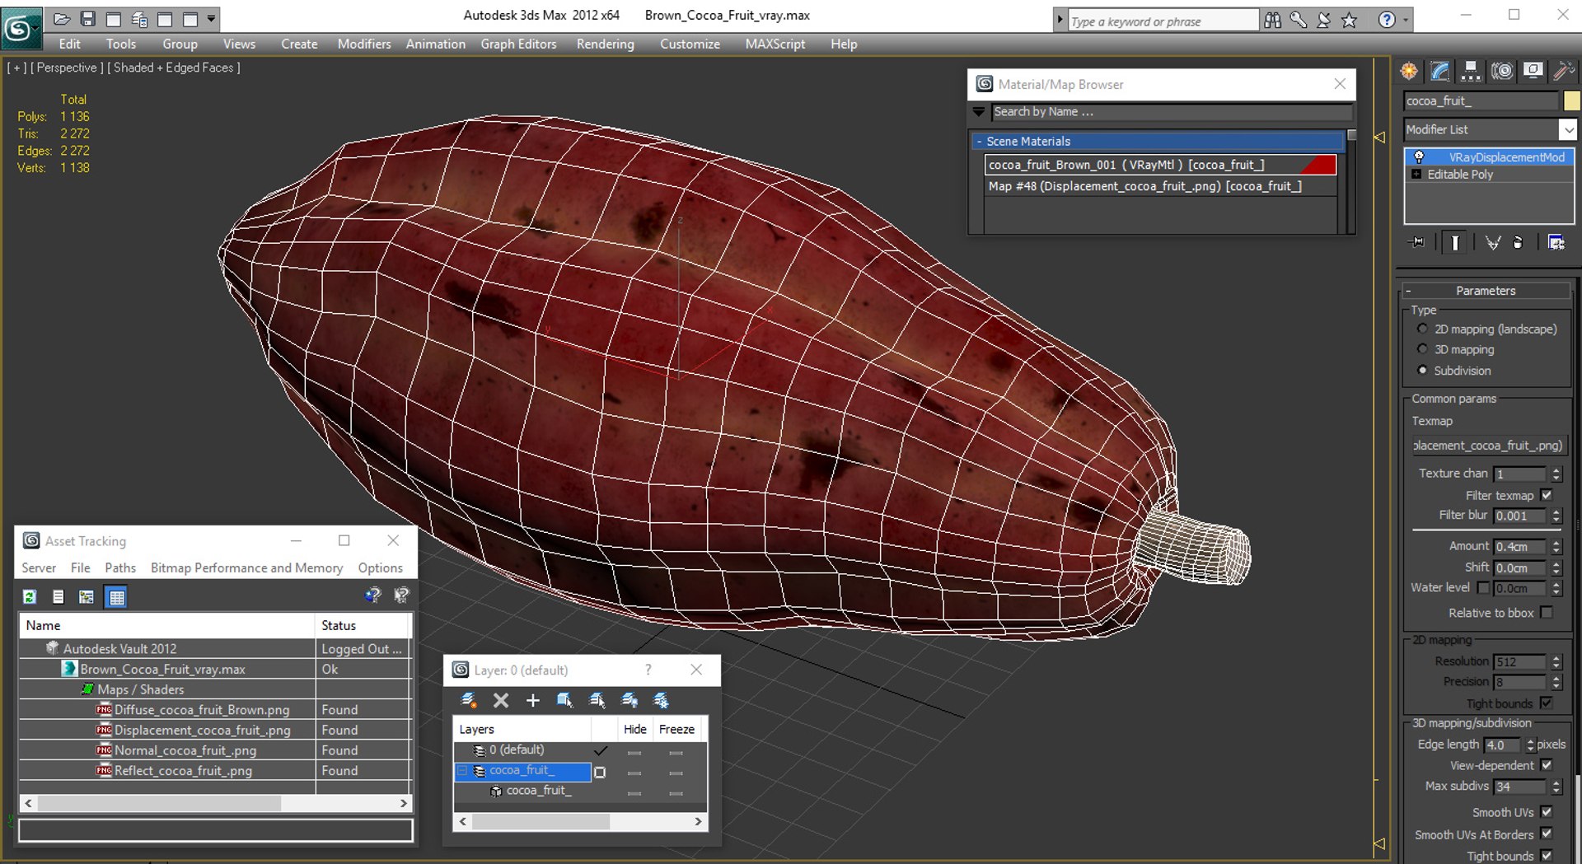Click the star Favorites icon in title bar
Image resolution: width=1582 pixels, height=864 pixels.
1349,21
